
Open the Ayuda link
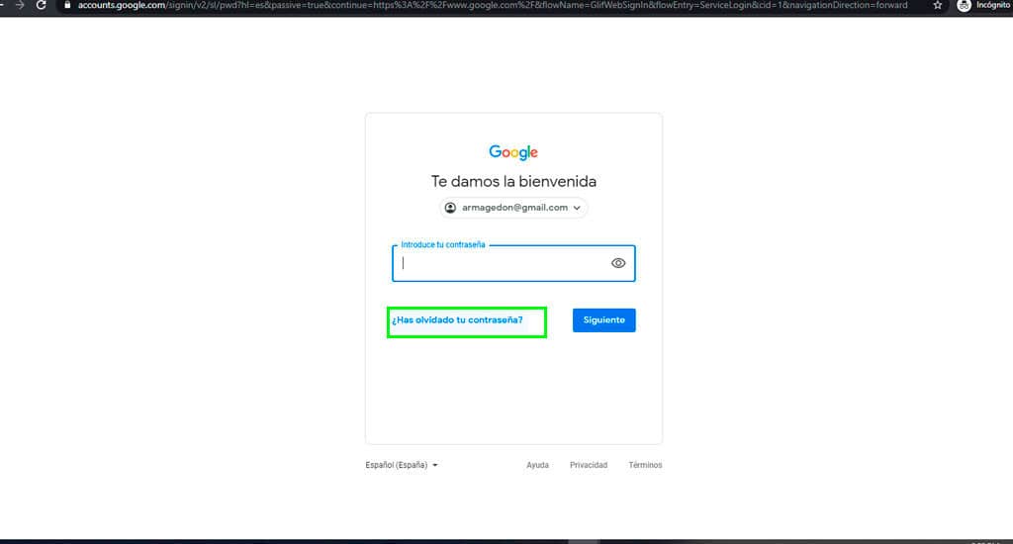537,465
